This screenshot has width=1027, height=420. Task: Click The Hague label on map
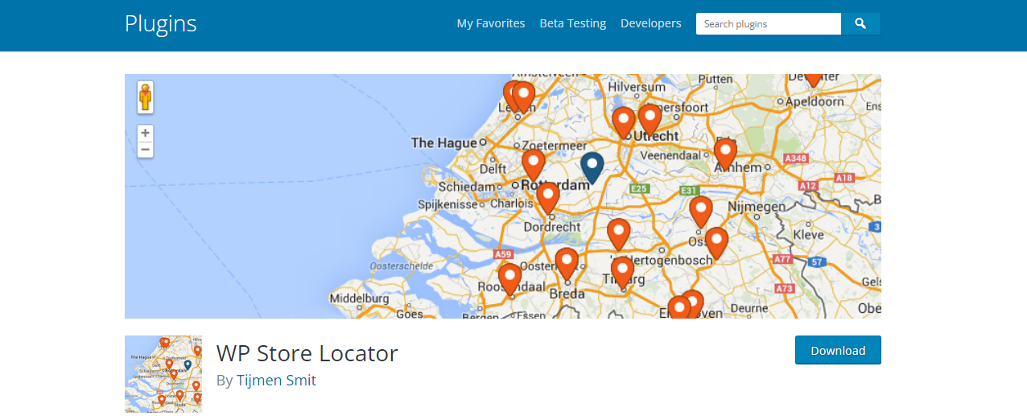click(x=444, y=142)
